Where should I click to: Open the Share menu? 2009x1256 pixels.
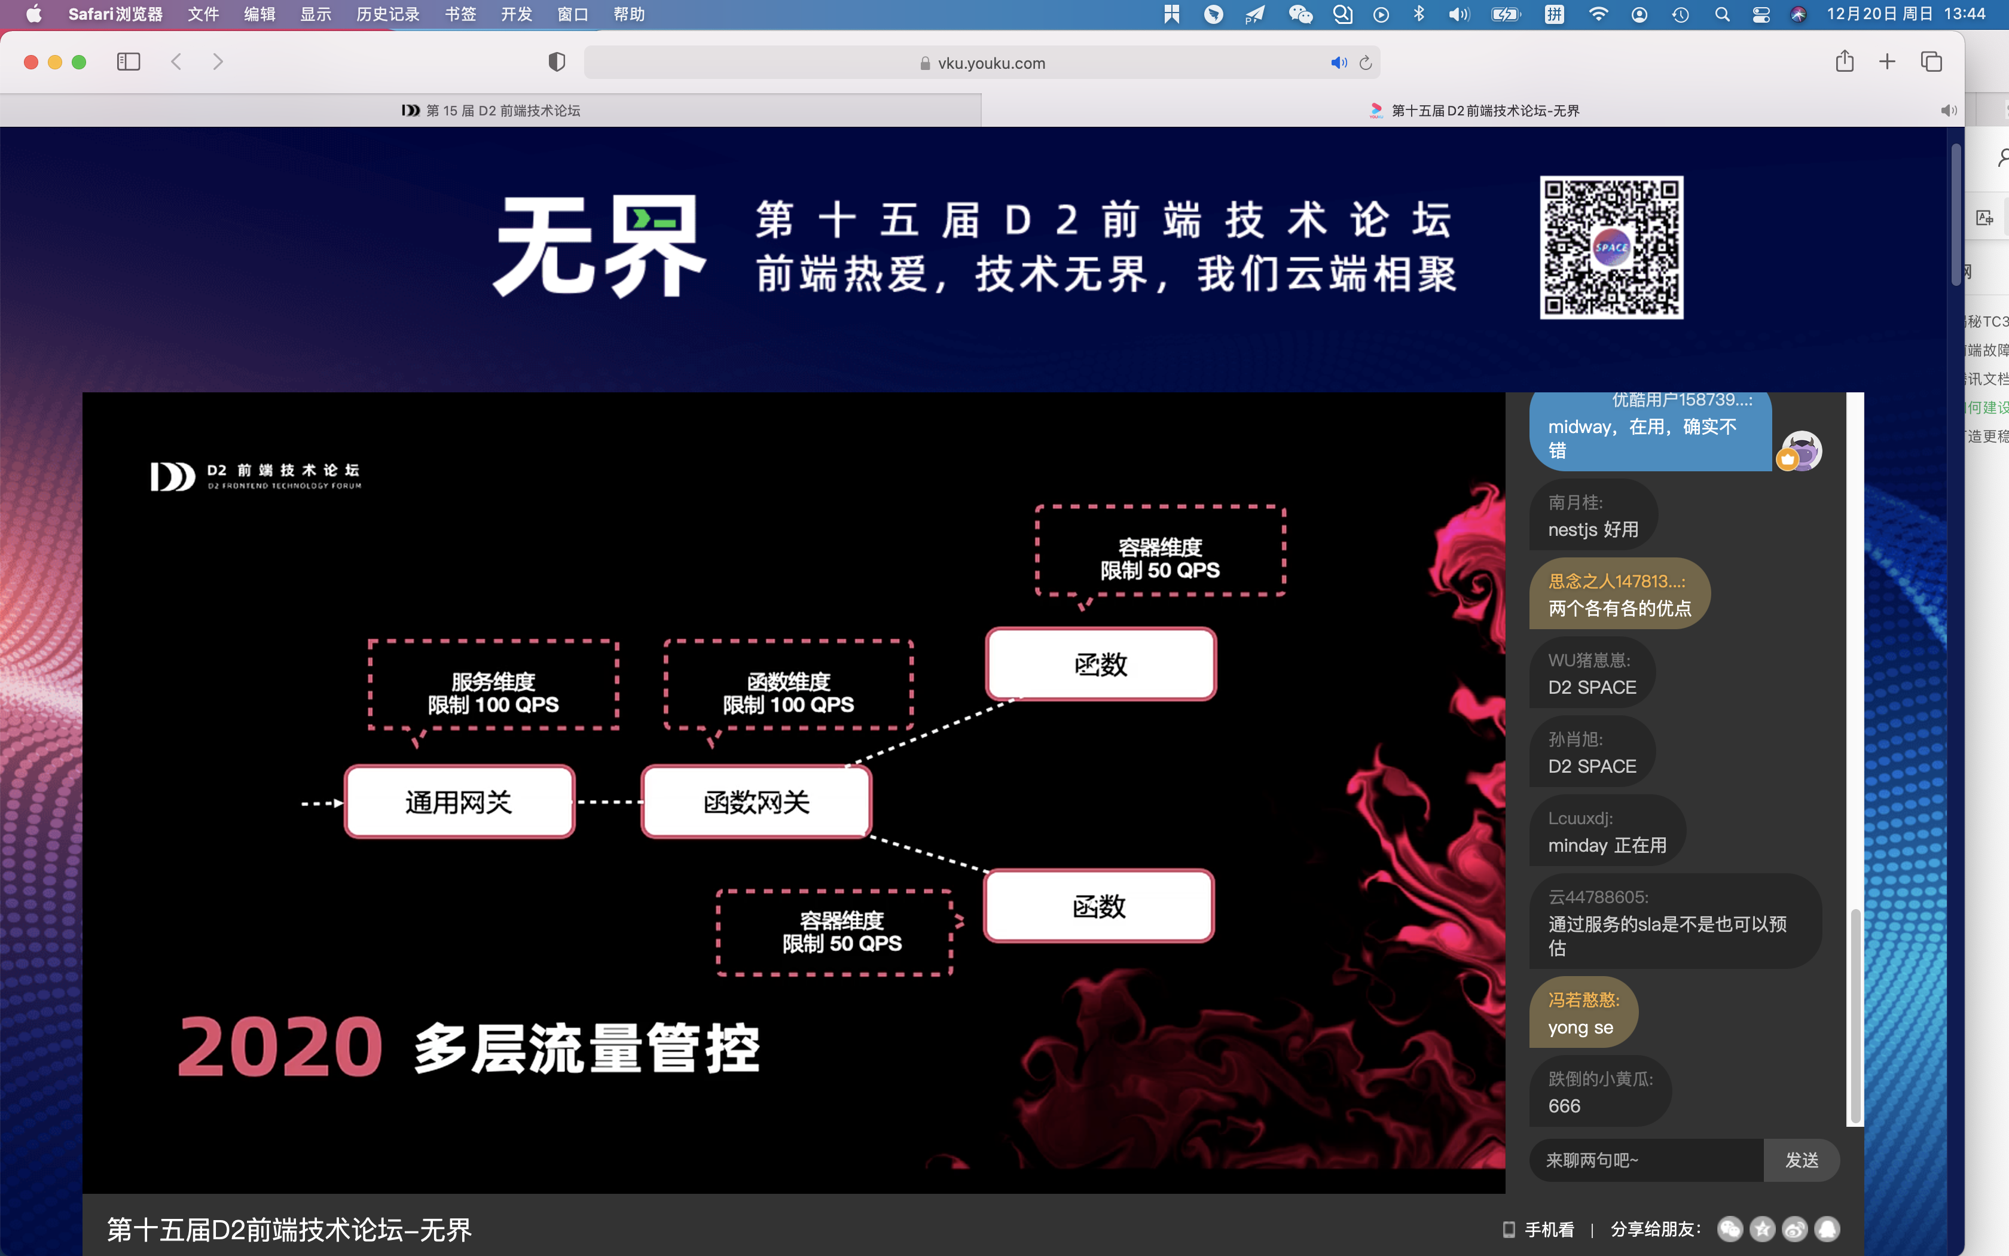pyautogui.click(x=1845, y=62)
